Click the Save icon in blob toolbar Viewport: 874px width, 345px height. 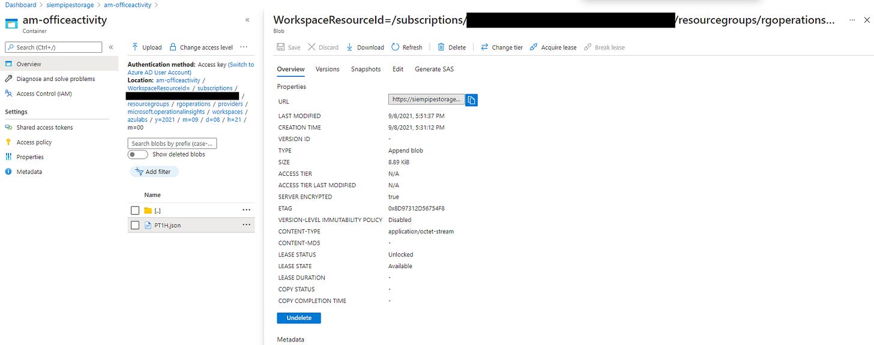coord(281,47)
